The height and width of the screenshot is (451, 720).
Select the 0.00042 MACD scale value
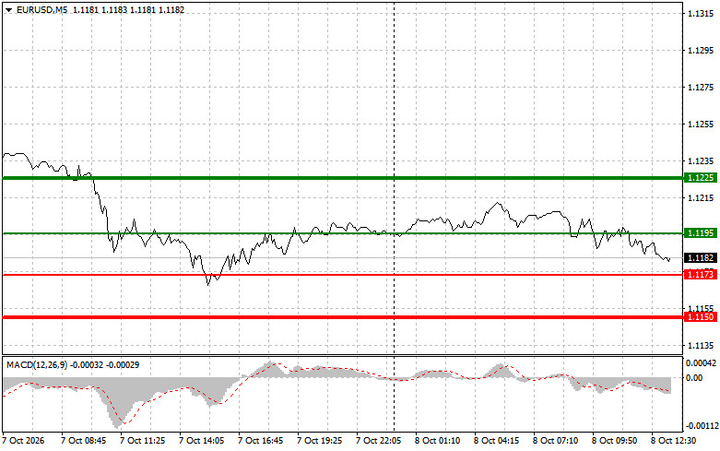pos(701,363)
